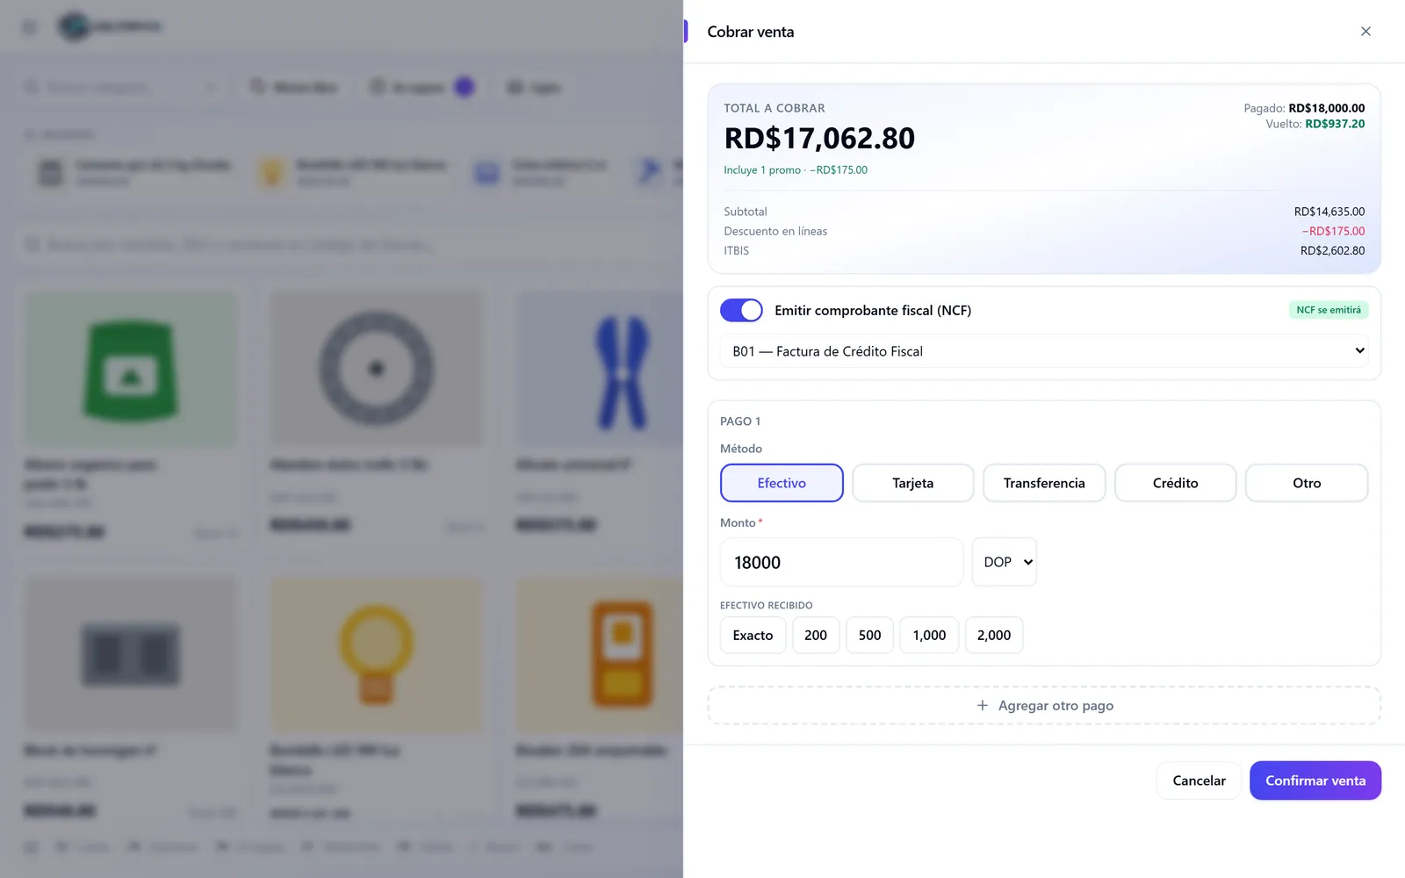This screenshot has width=1405, height=878.
Task: Set cash received to Exacto
Action: (753, 635)
